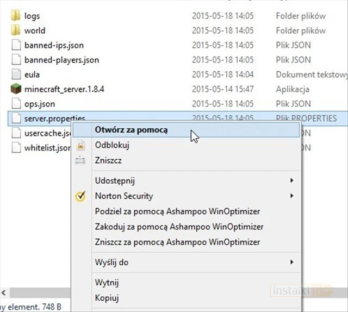The width and height of the screenshot is (348, 312).
Task: Click the logs folder icon
Action: pyautogui.click(x=15, y=16)
